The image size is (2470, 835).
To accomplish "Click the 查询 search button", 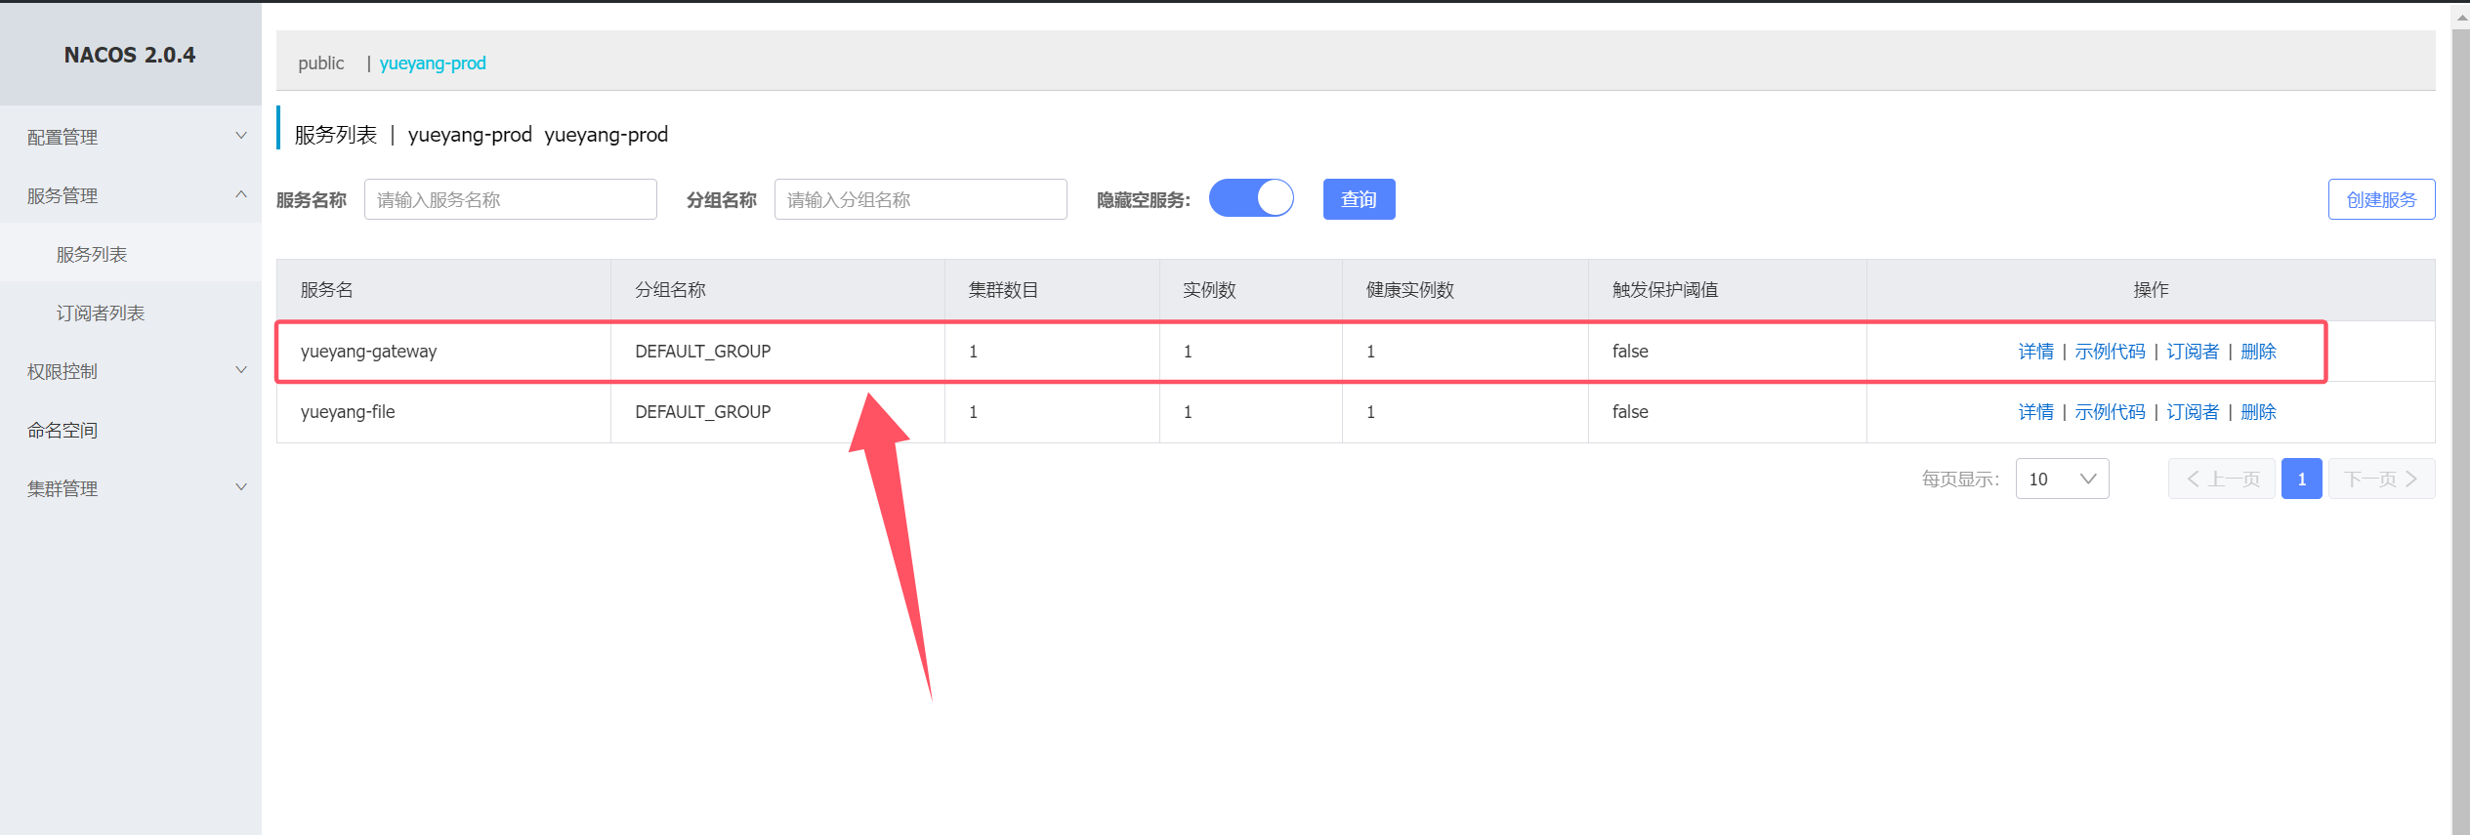I will (x=1359, y=199).
